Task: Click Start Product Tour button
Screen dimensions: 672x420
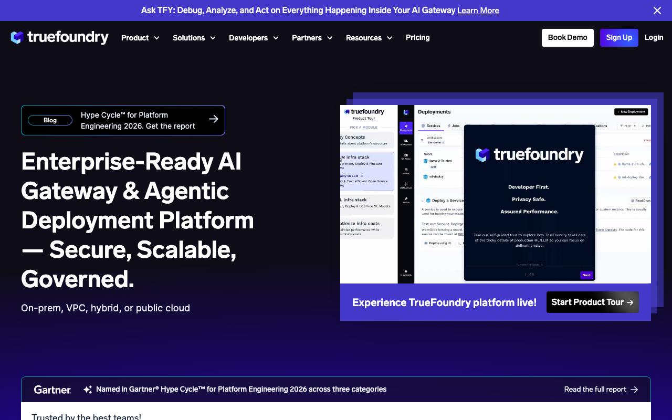Action: [593, 302]
